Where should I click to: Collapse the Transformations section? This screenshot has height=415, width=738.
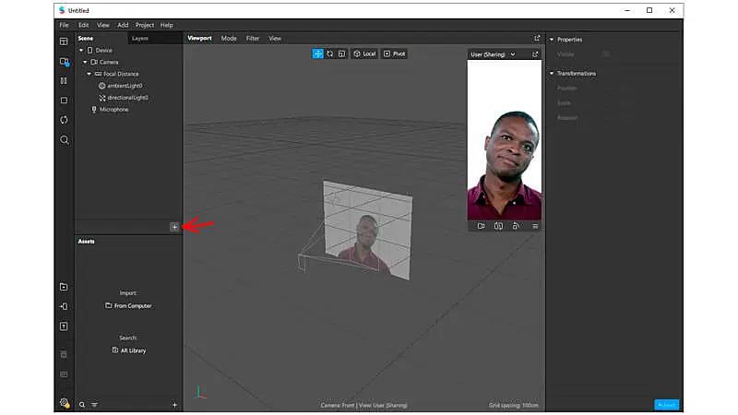coord(552,73)
